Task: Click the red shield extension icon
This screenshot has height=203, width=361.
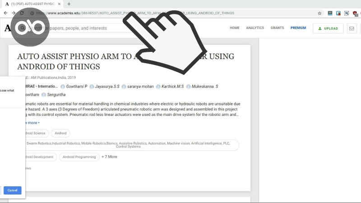Action: [355, 14]
